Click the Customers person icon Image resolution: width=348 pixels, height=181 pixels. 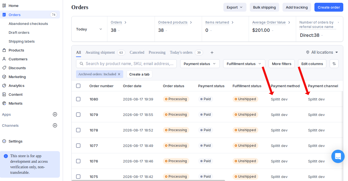pyautogui.click(x=4, y=59)
